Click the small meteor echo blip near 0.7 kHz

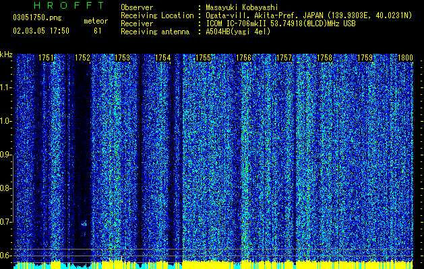[x=84, y=224]
